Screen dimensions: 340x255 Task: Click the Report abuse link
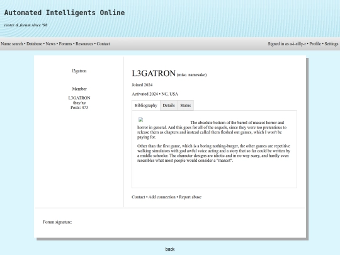[x=190, y=197]
